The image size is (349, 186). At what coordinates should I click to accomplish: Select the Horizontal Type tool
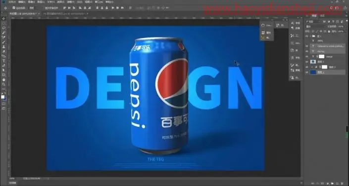(x=3, y=61)
